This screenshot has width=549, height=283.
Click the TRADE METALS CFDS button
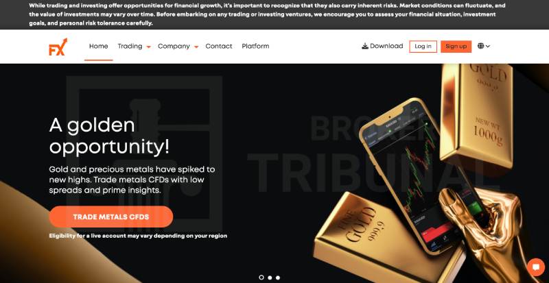point(111,217)
